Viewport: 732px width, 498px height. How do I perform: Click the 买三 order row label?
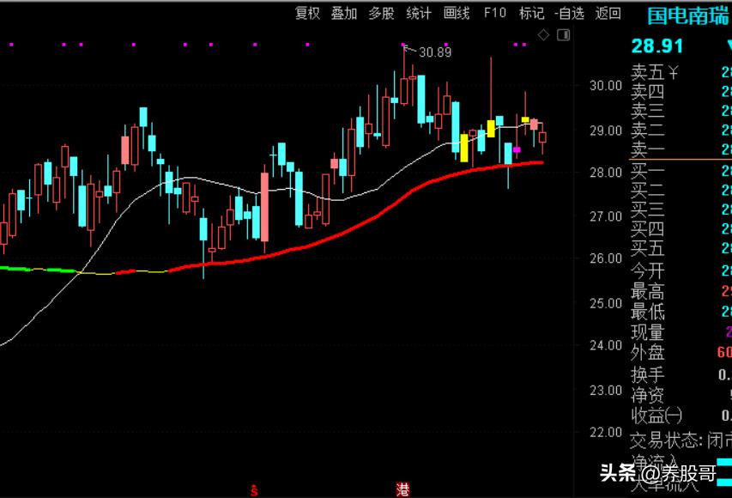pos(648,210)
